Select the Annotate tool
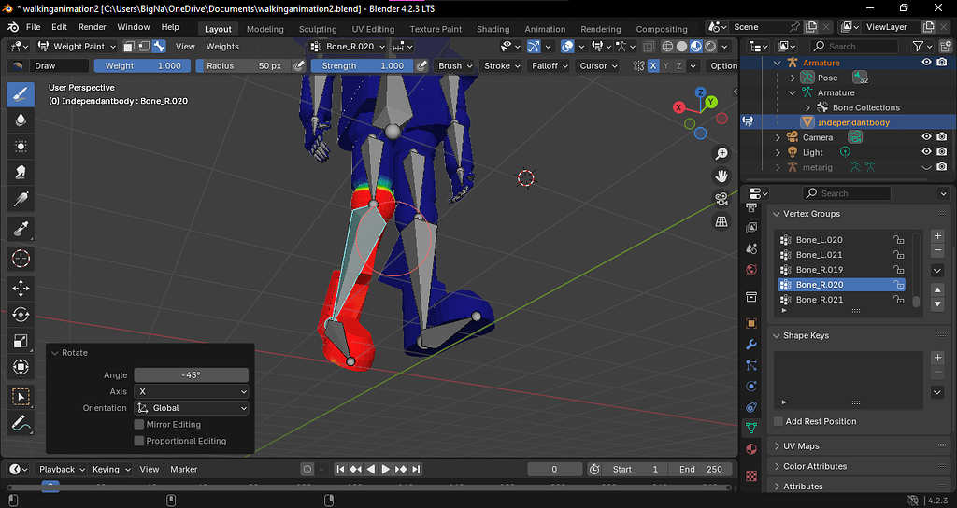 click(x=21, y=423)
